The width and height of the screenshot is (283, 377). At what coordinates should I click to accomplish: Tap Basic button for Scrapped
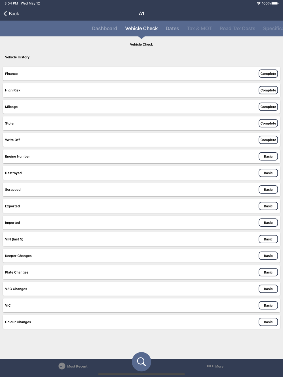tap(268, 190)
